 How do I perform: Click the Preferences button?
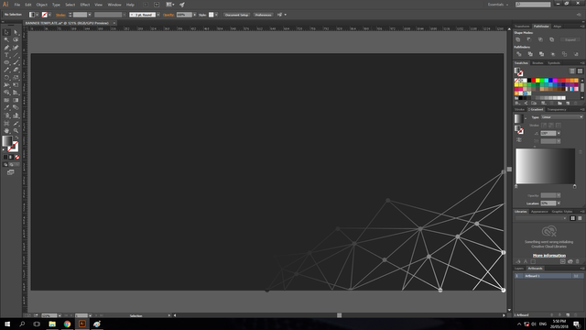click(x=263, y=15)
